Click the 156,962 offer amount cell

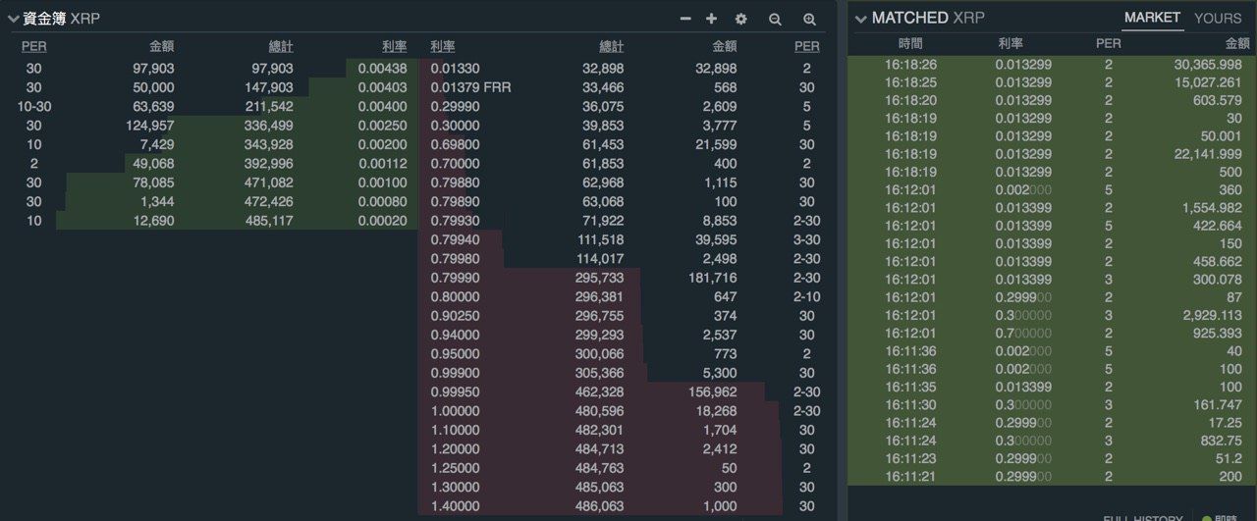713,391
